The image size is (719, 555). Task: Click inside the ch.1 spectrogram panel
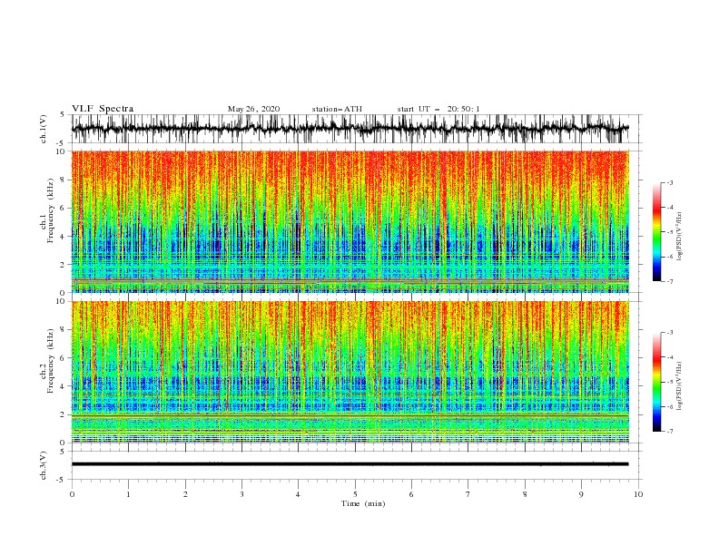point(350,221)
